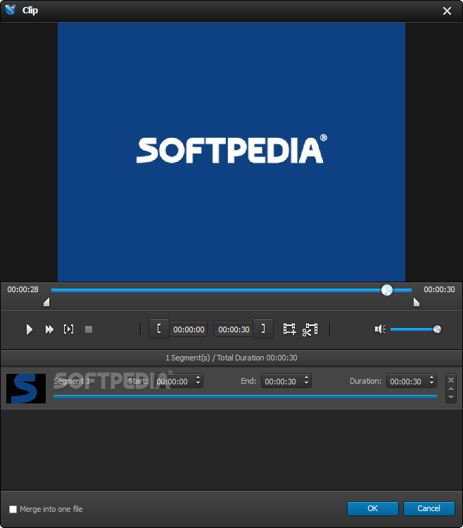Click the Play button
Viewport: 463px width, 528px height.
(x=30, y=329)
